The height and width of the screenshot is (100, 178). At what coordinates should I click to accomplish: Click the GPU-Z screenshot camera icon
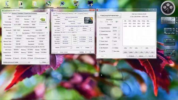click(47, 13)
